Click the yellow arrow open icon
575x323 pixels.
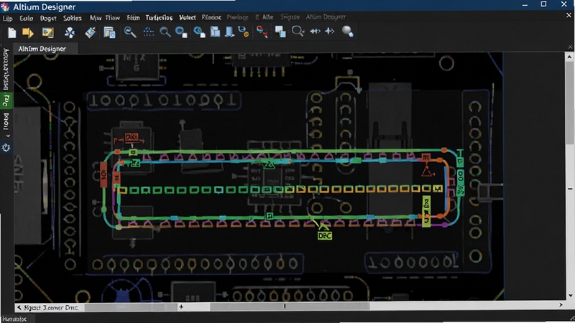[28, 32]
